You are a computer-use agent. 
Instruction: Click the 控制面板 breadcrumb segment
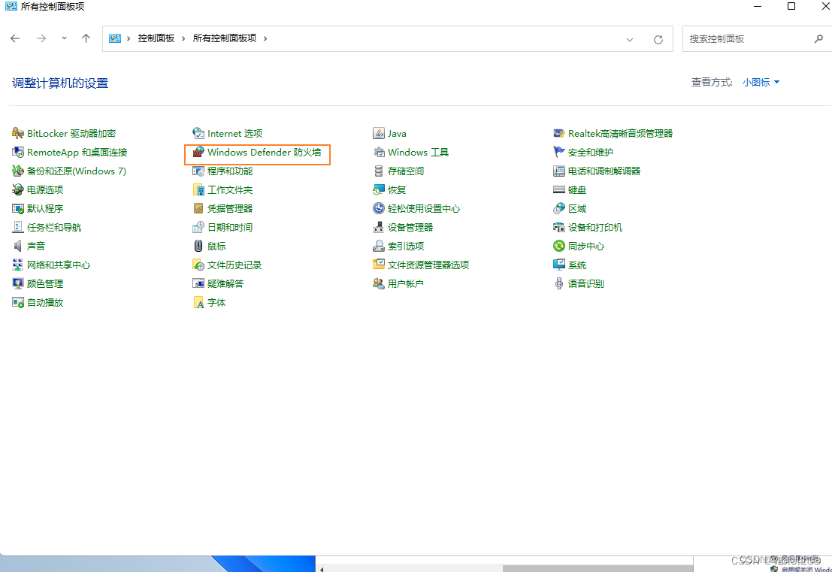156,38
